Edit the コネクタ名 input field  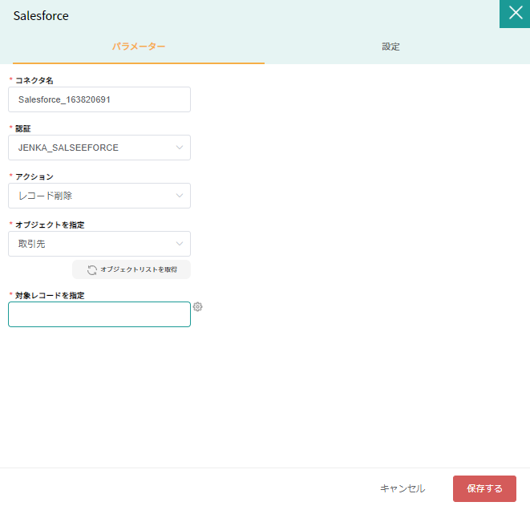click(x=99, y=99)
